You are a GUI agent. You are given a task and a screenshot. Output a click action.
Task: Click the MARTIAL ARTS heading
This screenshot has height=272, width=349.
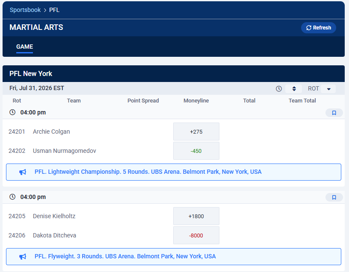36,27
